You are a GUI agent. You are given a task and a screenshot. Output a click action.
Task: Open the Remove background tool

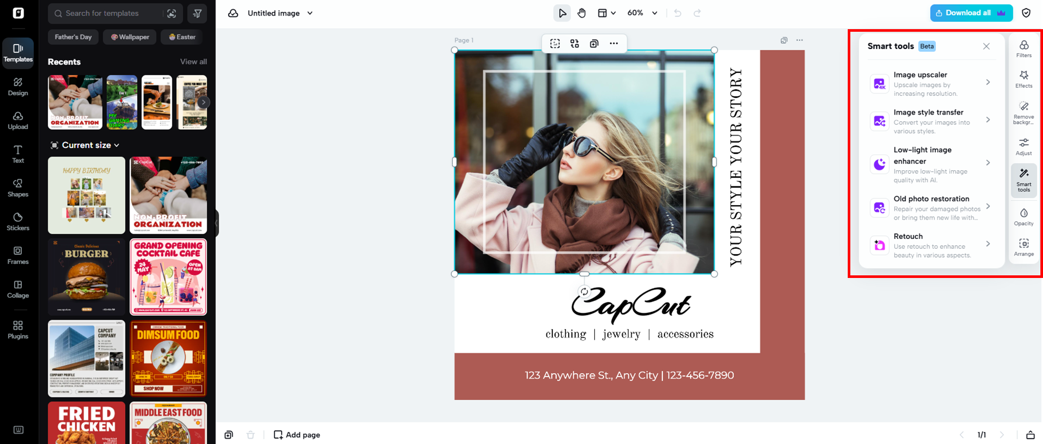(x=1024, y=113)
